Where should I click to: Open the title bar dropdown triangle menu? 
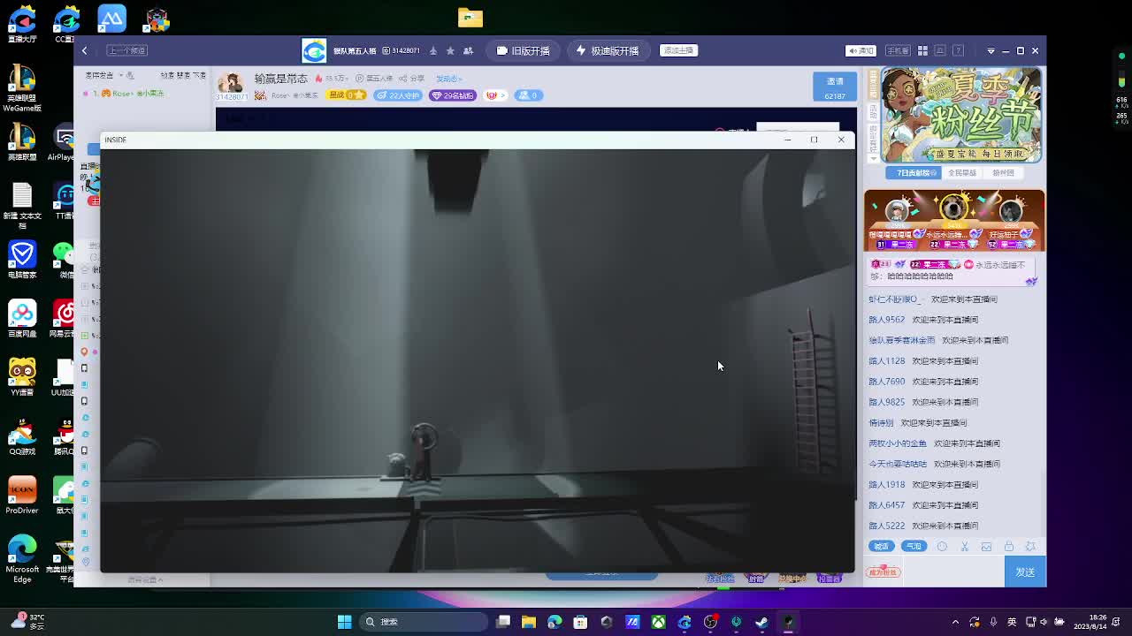click(x=990, y=50)
